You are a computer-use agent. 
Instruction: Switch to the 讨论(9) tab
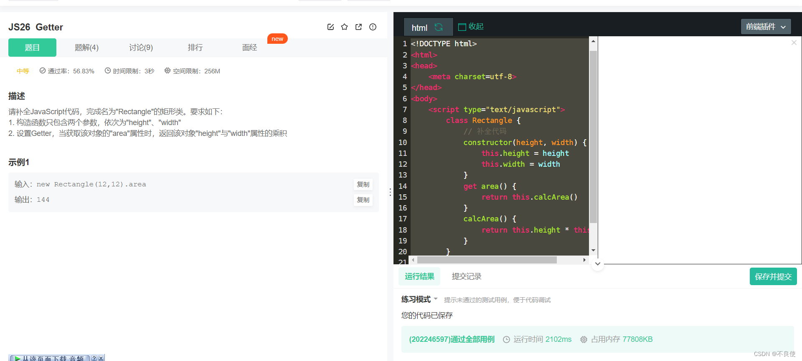coord(141,48)
